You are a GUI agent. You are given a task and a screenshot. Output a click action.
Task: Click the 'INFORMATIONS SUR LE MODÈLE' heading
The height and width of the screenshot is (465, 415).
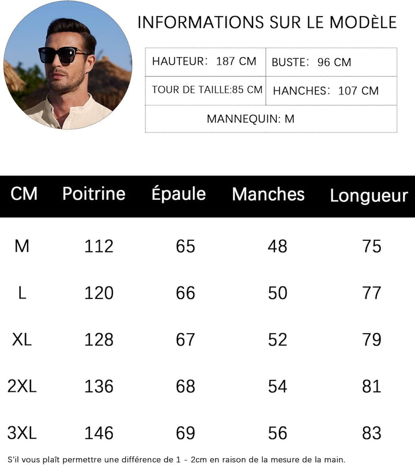point(267,22)
